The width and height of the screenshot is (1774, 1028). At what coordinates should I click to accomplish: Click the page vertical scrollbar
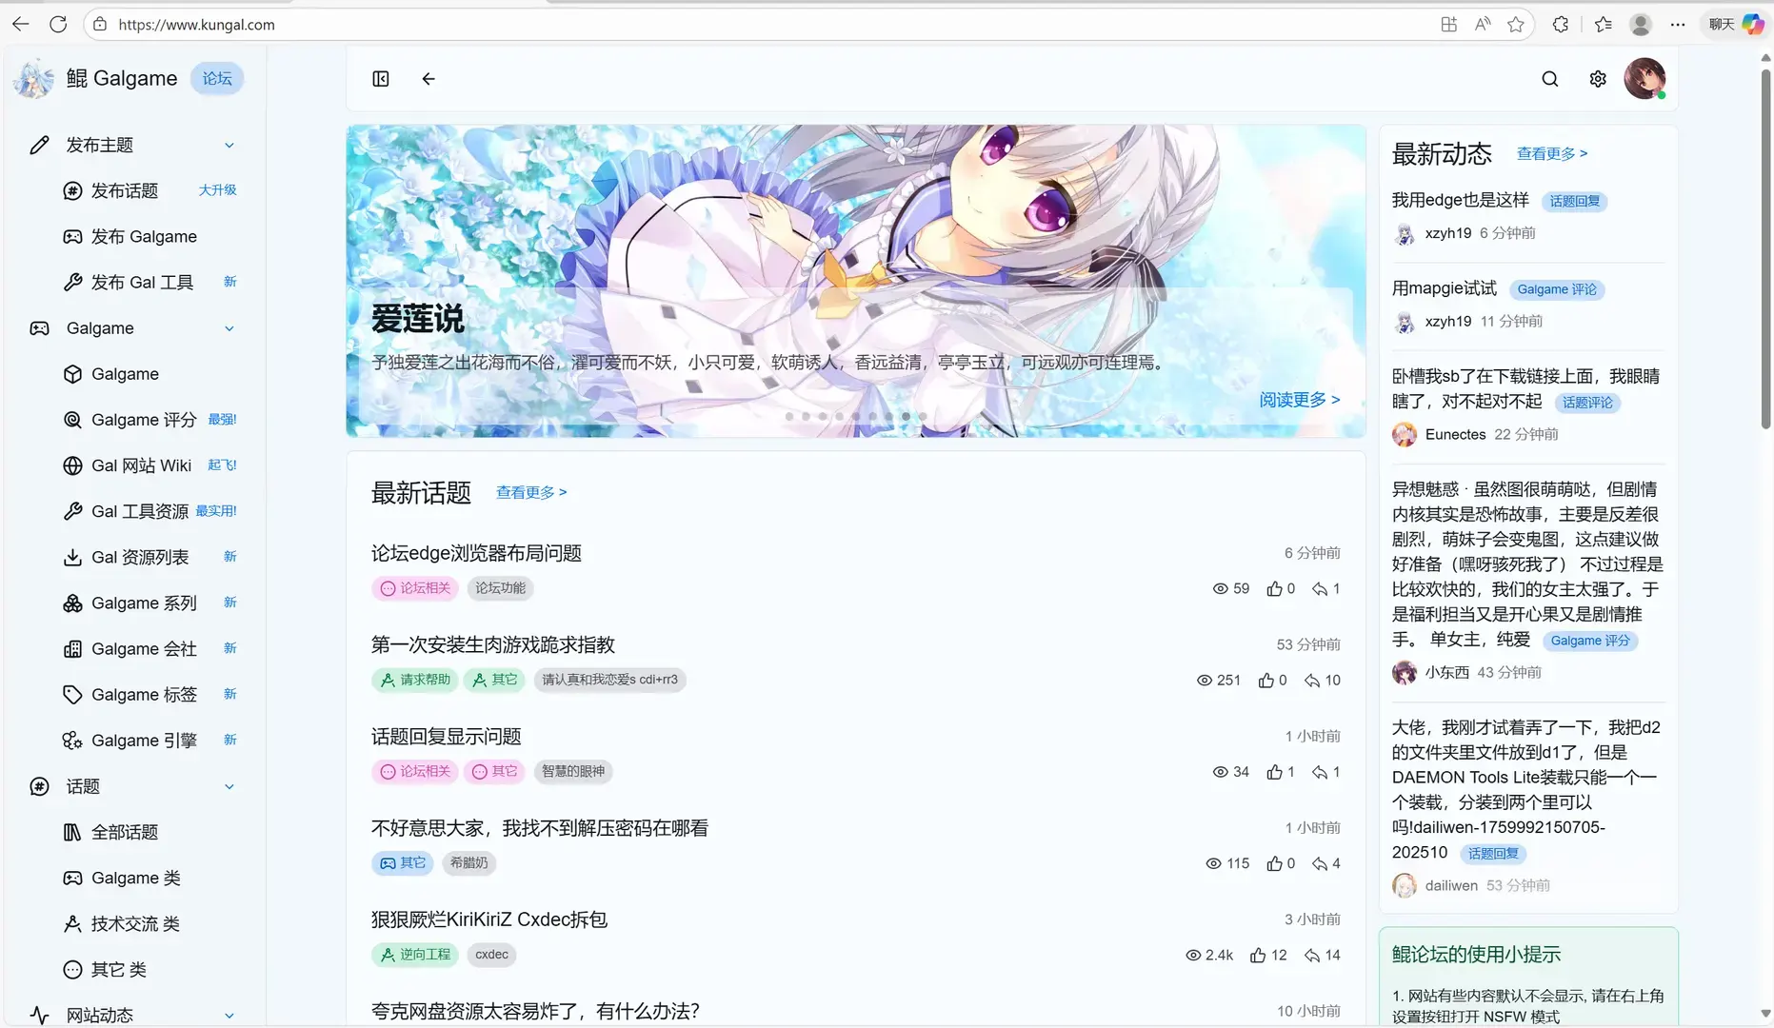coord(1765,247)
